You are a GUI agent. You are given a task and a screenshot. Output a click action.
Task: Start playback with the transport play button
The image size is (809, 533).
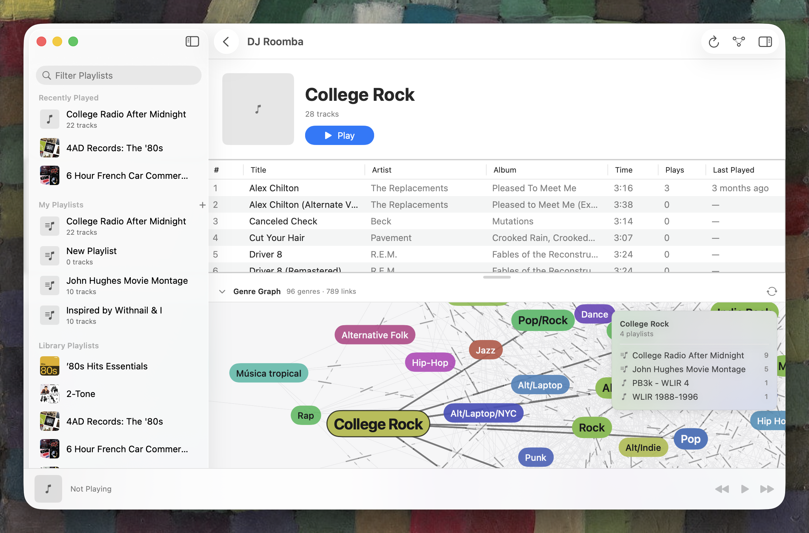[745, 489]
